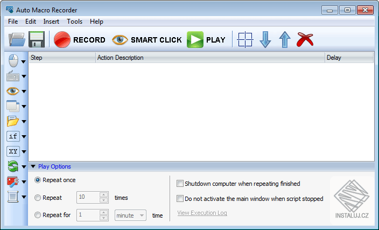The height and width of the screenshot is (230, 379).
Task: Click the green loop arrows icon
Action: pos(13,166)
